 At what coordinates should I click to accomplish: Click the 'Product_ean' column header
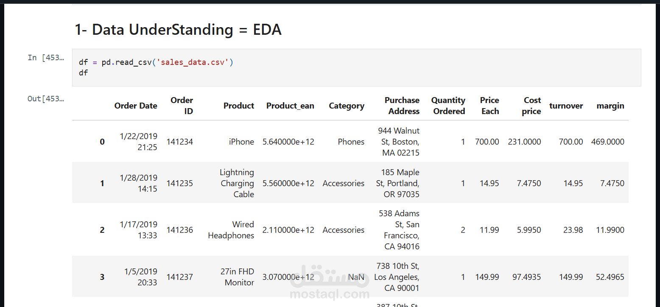290,106
